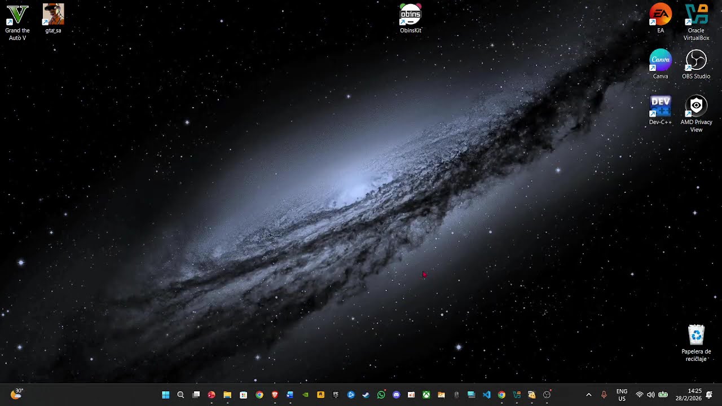Screen dimensions: 722x406
Task: Select the Oracle VirtualBox desktop shortcut
Action: tap(696, 23)
